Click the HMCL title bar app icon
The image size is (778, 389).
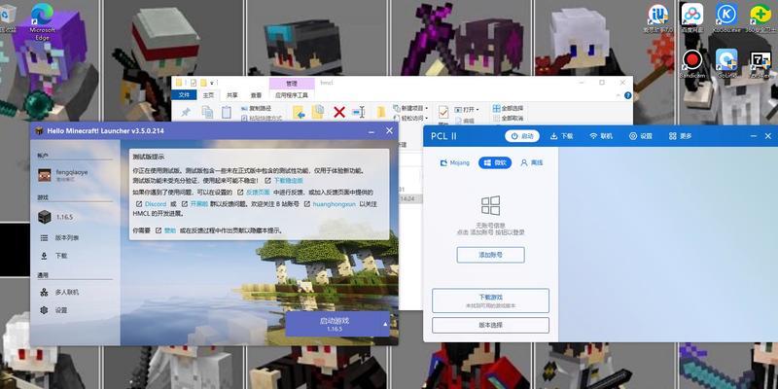[39, 131]
